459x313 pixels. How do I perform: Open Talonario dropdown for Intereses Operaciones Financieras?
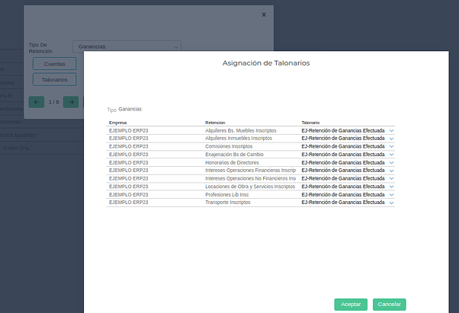pos(392,171)
